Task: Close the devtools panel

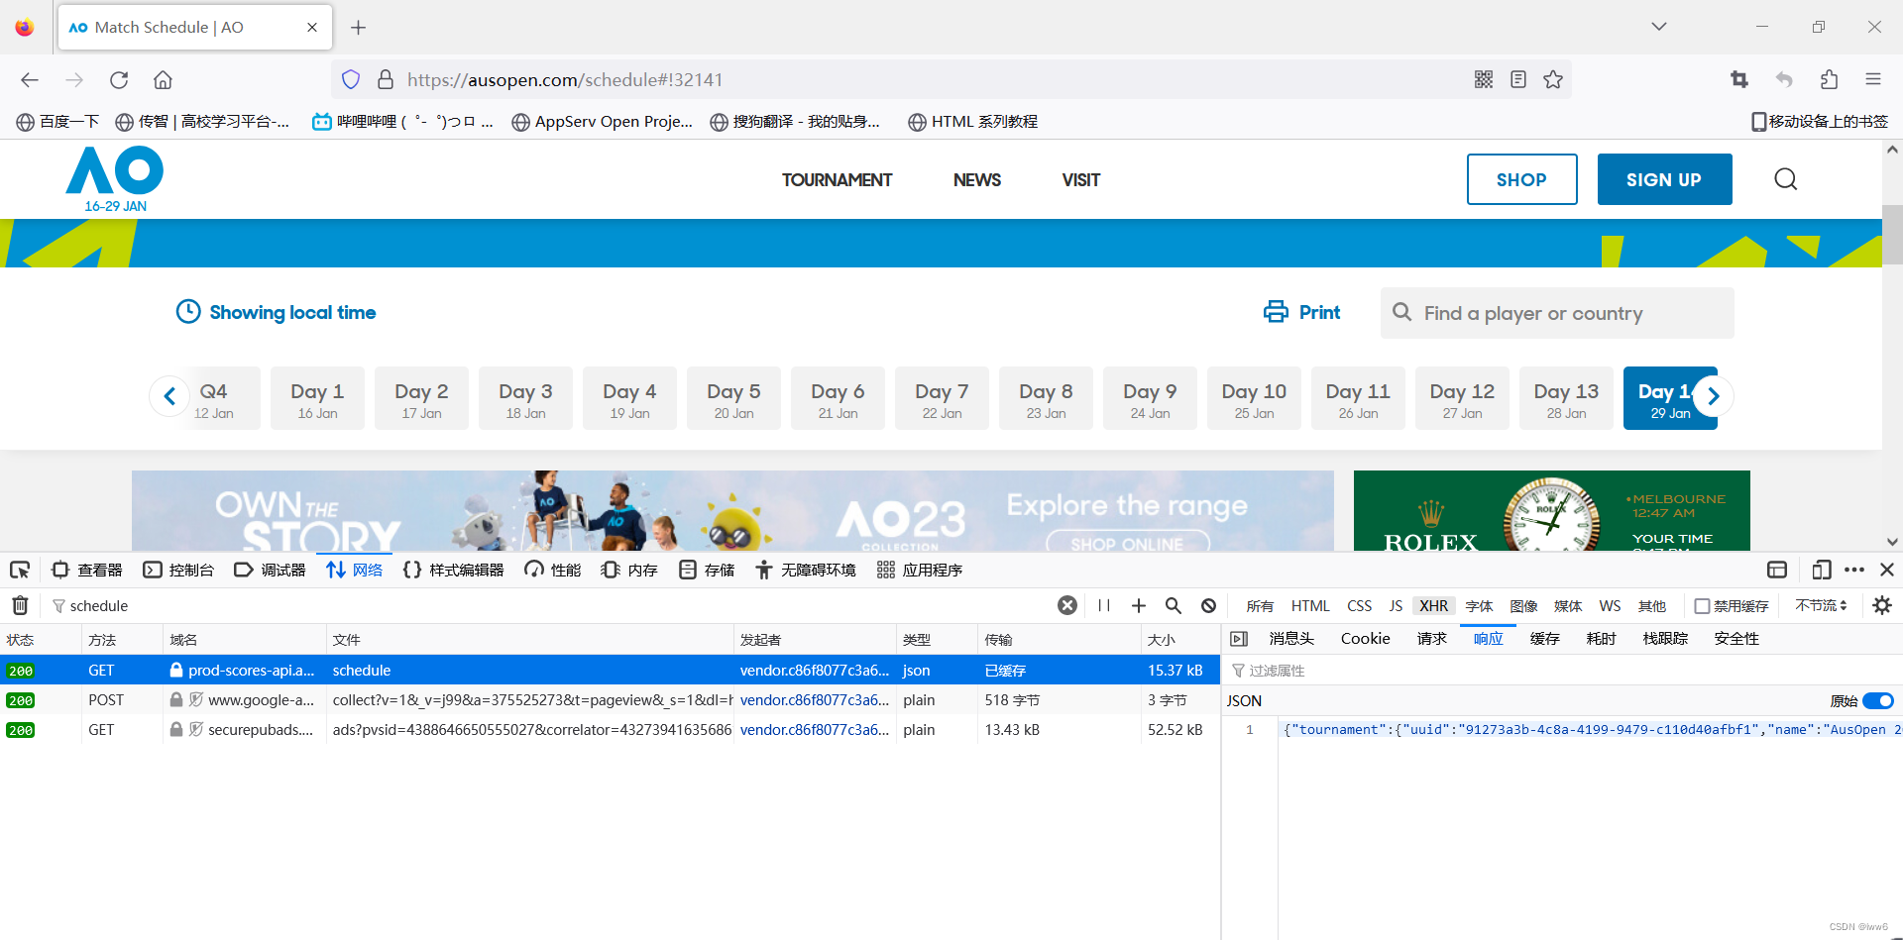Action: [1887, 570]
